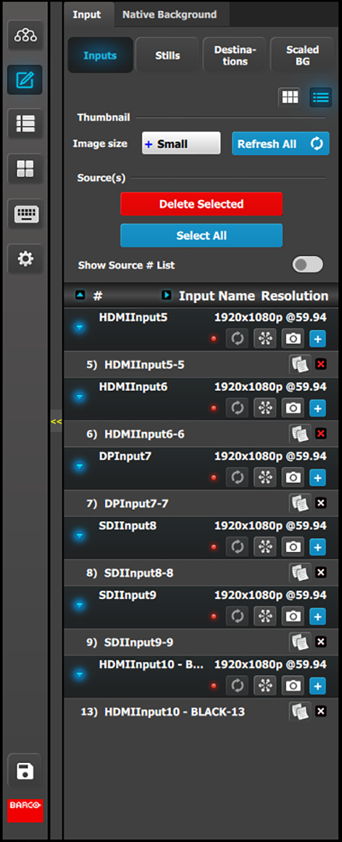Open the system configuration tree icon in sidebar
The height and width of the screenshot is (842, 342).
click(x=25, y=36)
